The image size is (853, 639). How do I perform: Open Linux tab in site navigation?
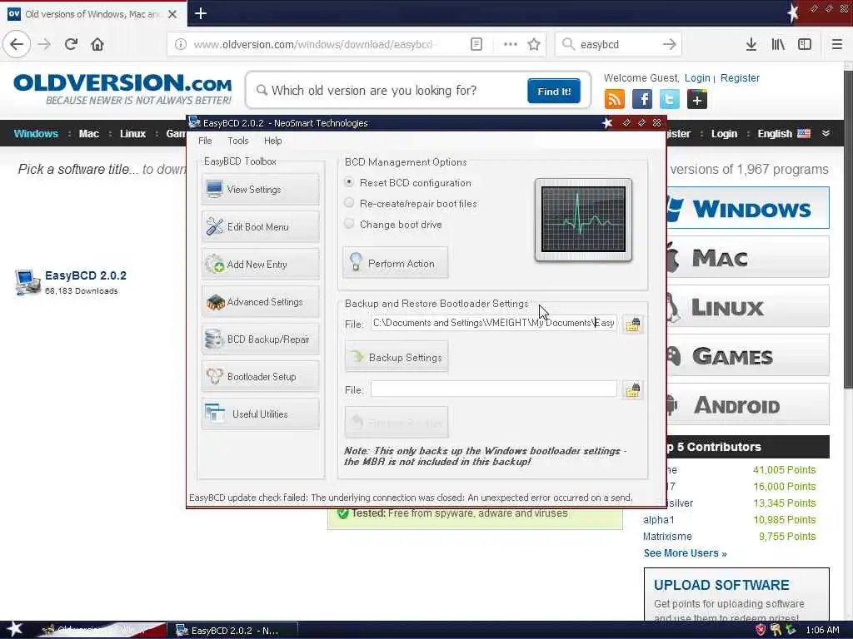coord(132,134)
